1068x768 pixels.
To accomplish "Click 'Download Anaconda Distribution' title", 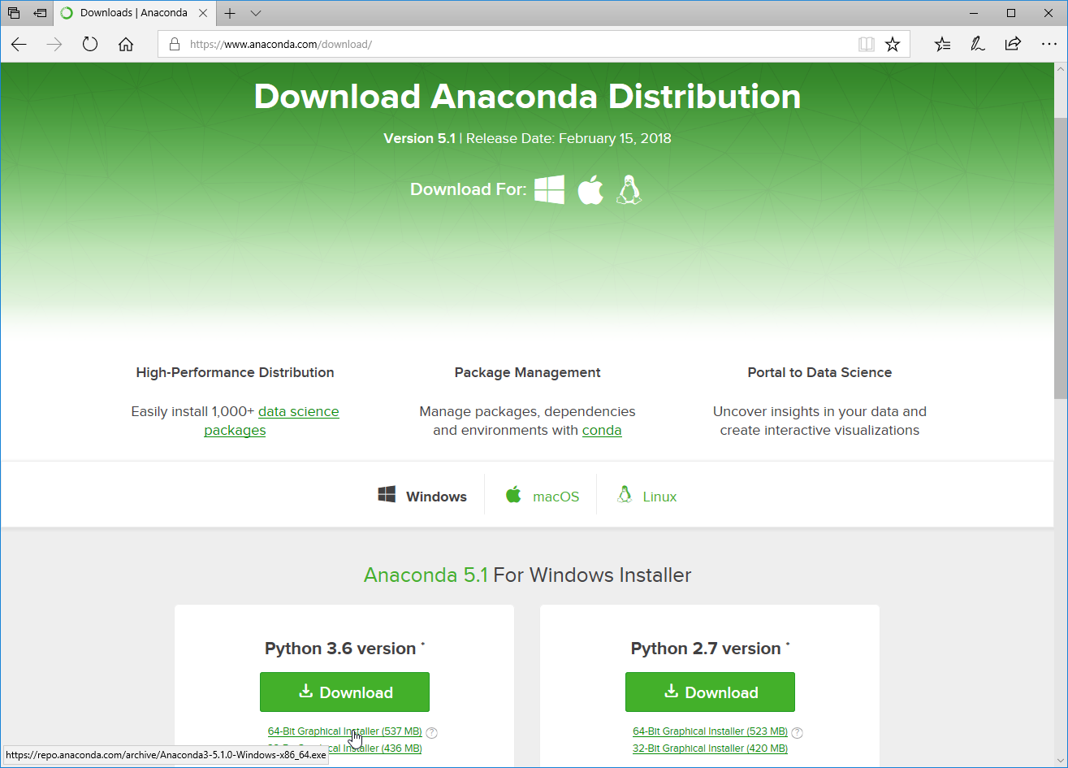I will 527,96.
